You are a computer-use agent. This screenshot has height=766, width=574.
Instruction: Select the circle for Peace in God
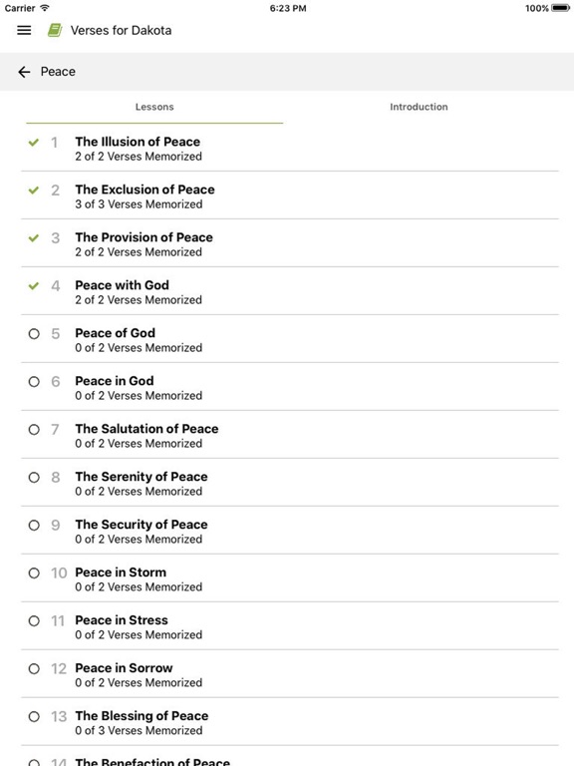[x=34, y=382]
